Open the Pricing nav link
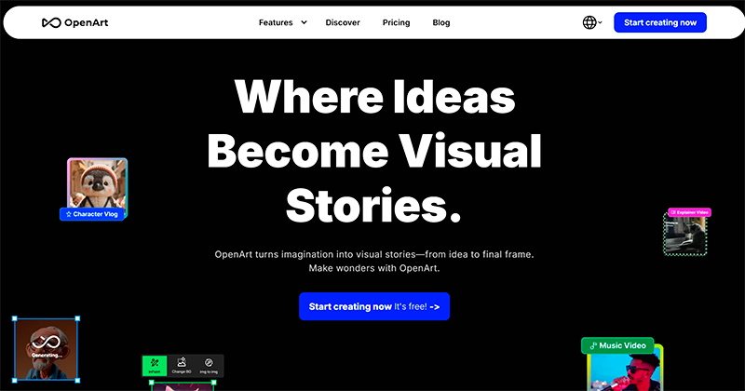This screenshot has width=745, height=391. [397, 22]
